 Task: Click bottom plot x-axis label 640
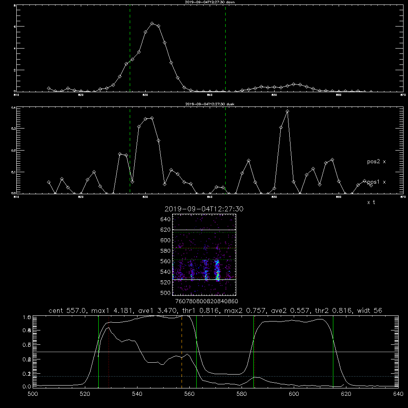(x=398, y=394)
